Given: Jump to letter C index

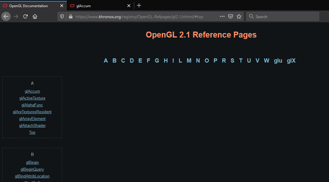Looking at the screenshot, I should [x=123, y=60].
